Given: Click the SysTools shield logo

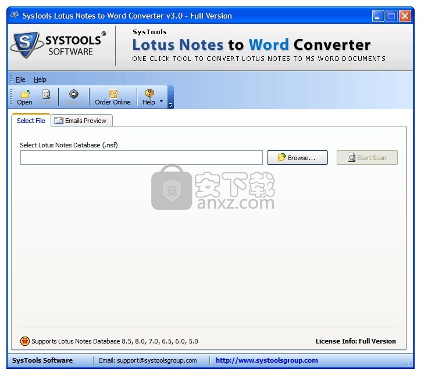Looking at the screenshot, I should click(x=26, y=45).
